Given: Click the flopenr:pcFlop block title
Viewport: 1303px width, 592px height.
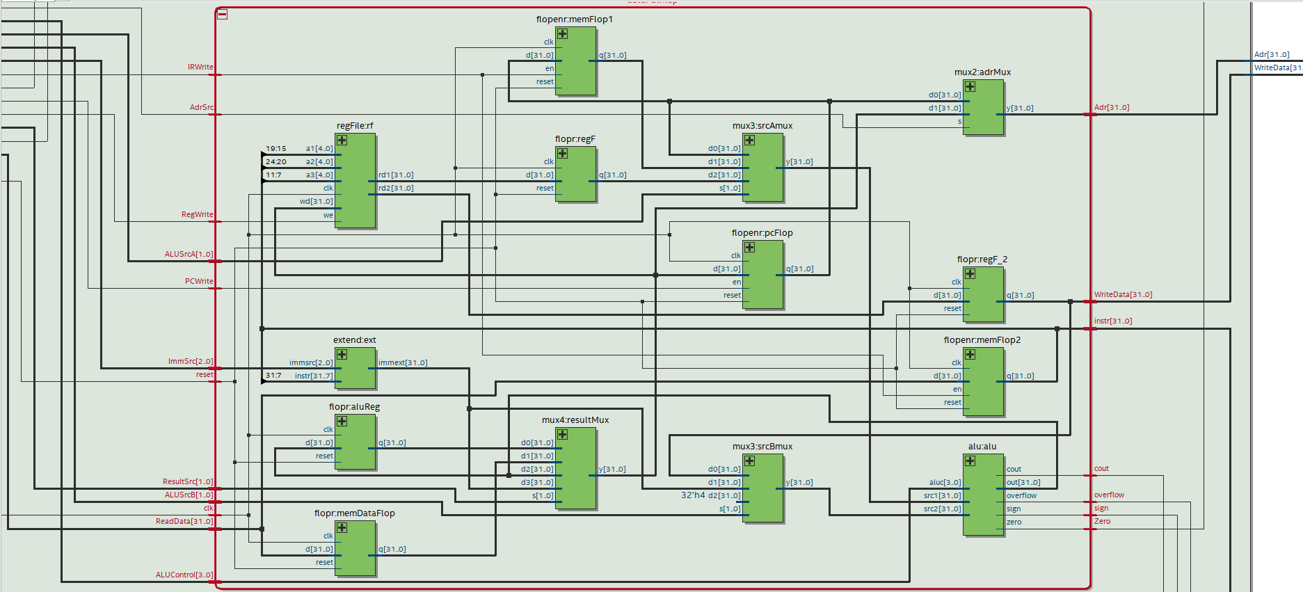Looking at the screenshot, I should pyautogui.click(x=762, y=233).
